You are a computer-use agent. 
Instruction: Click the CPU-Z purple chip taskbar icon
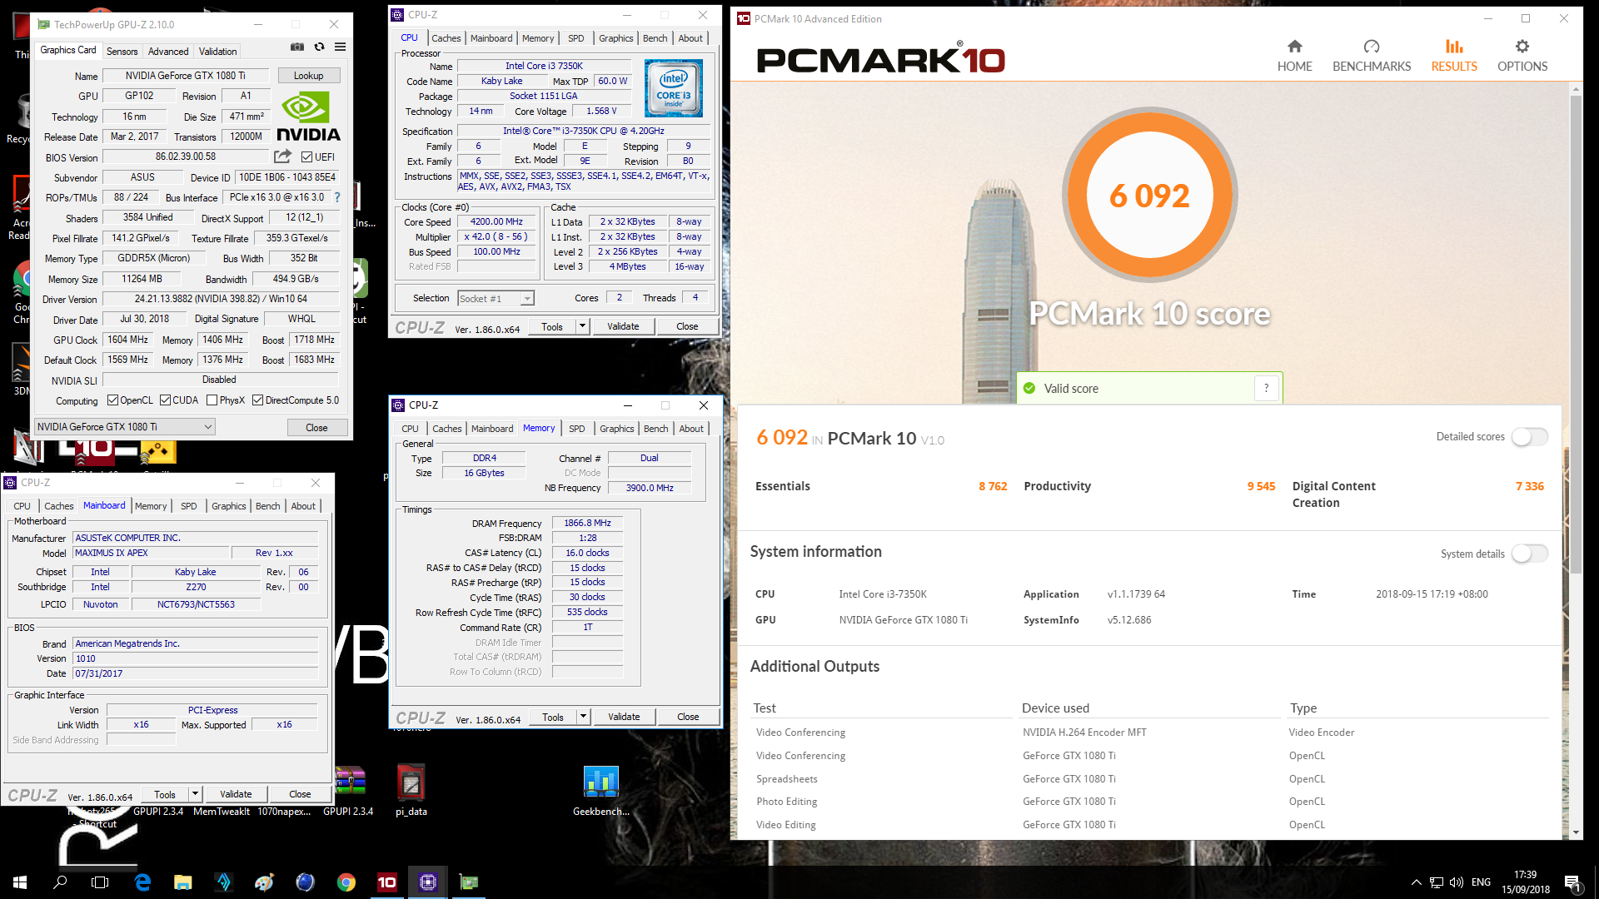pyautogui.click(x=428, y=882)
